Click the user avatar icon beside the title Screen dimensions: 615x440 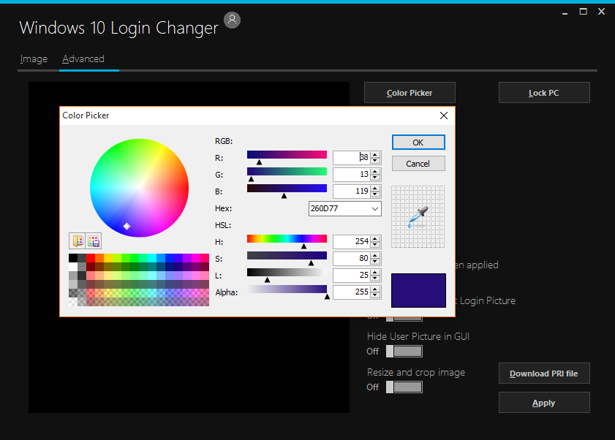[232, 20]
